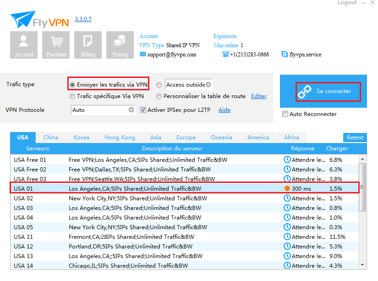Click the chain link icon in Se connecter

(304, 92)
